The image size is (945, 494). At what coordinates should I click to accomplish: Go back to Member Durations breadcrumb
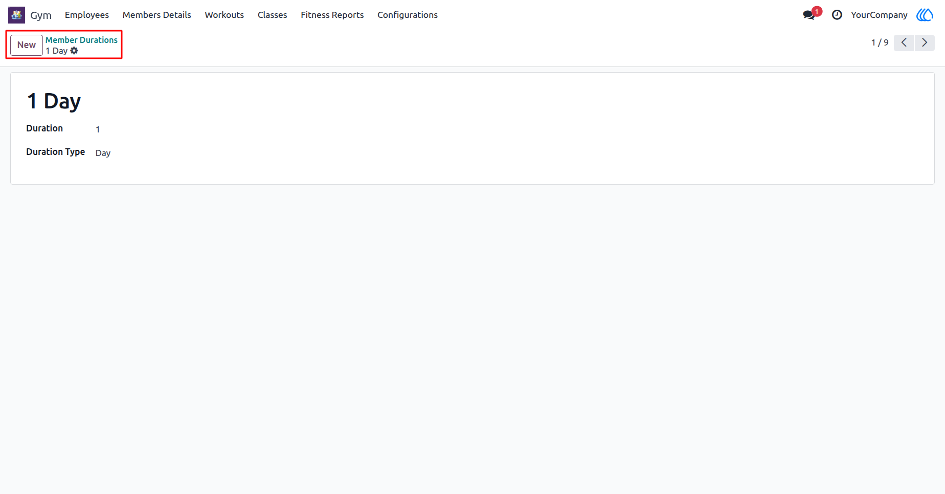click(81, 40)
